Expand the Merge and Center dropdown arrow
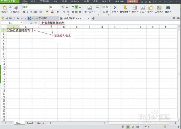The width and height of the screenshot is (181, 129). [x=94, y=12]
